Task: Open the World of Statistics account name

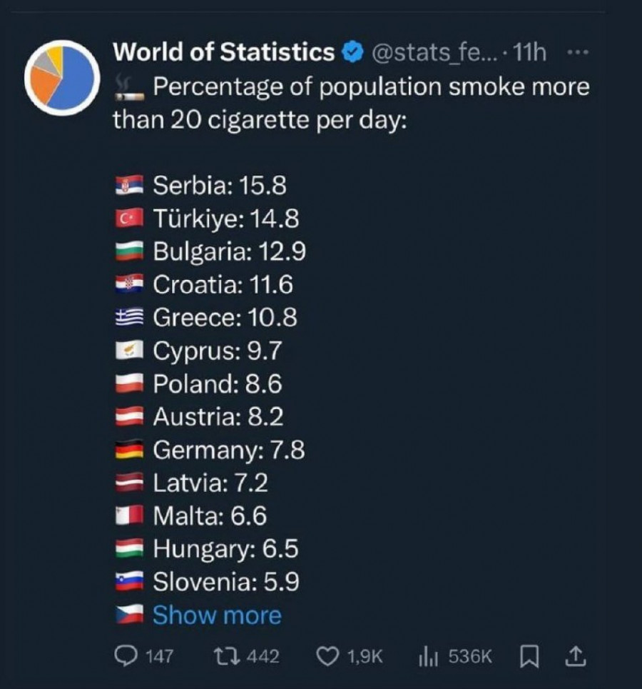Action: click(224, 52)
